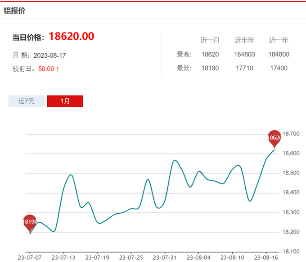The image size is (306, 262).
Task: Click the 最高: row label
Action: point(184,55)
